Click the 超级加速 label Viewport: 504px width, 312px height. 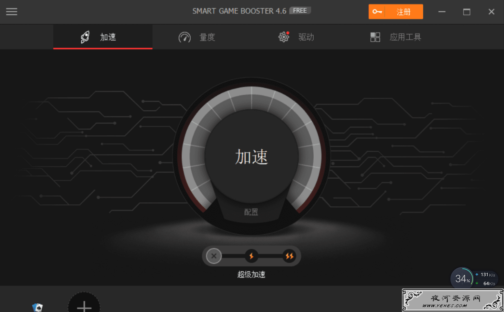click(252, 274)
